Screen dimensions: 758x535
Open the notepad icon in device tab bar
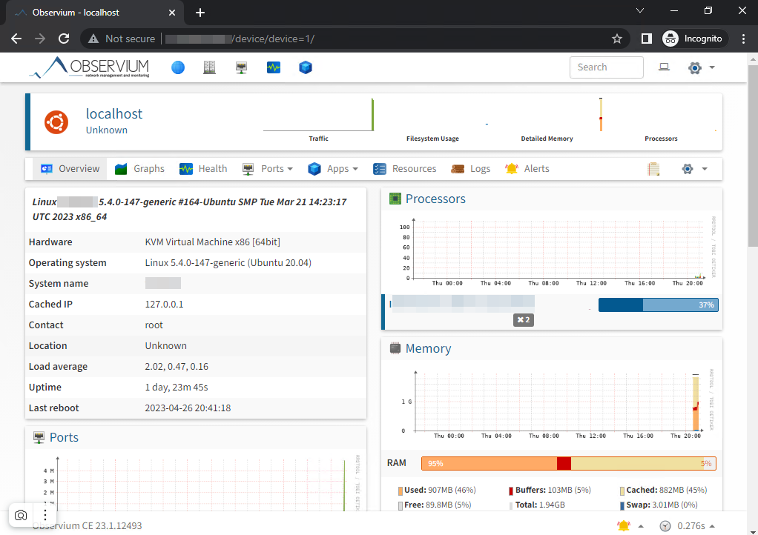(x=653, y=169)
